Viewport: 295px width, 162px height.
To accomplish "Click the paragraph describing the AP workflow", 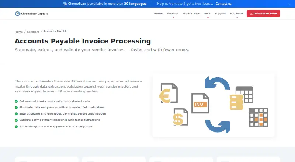I will (78, 86).
